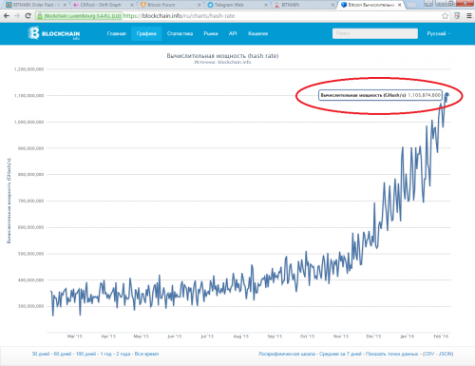The image size is (475, 366).
Task: Show the 1 год chart range
Action: tap(105, 354)
